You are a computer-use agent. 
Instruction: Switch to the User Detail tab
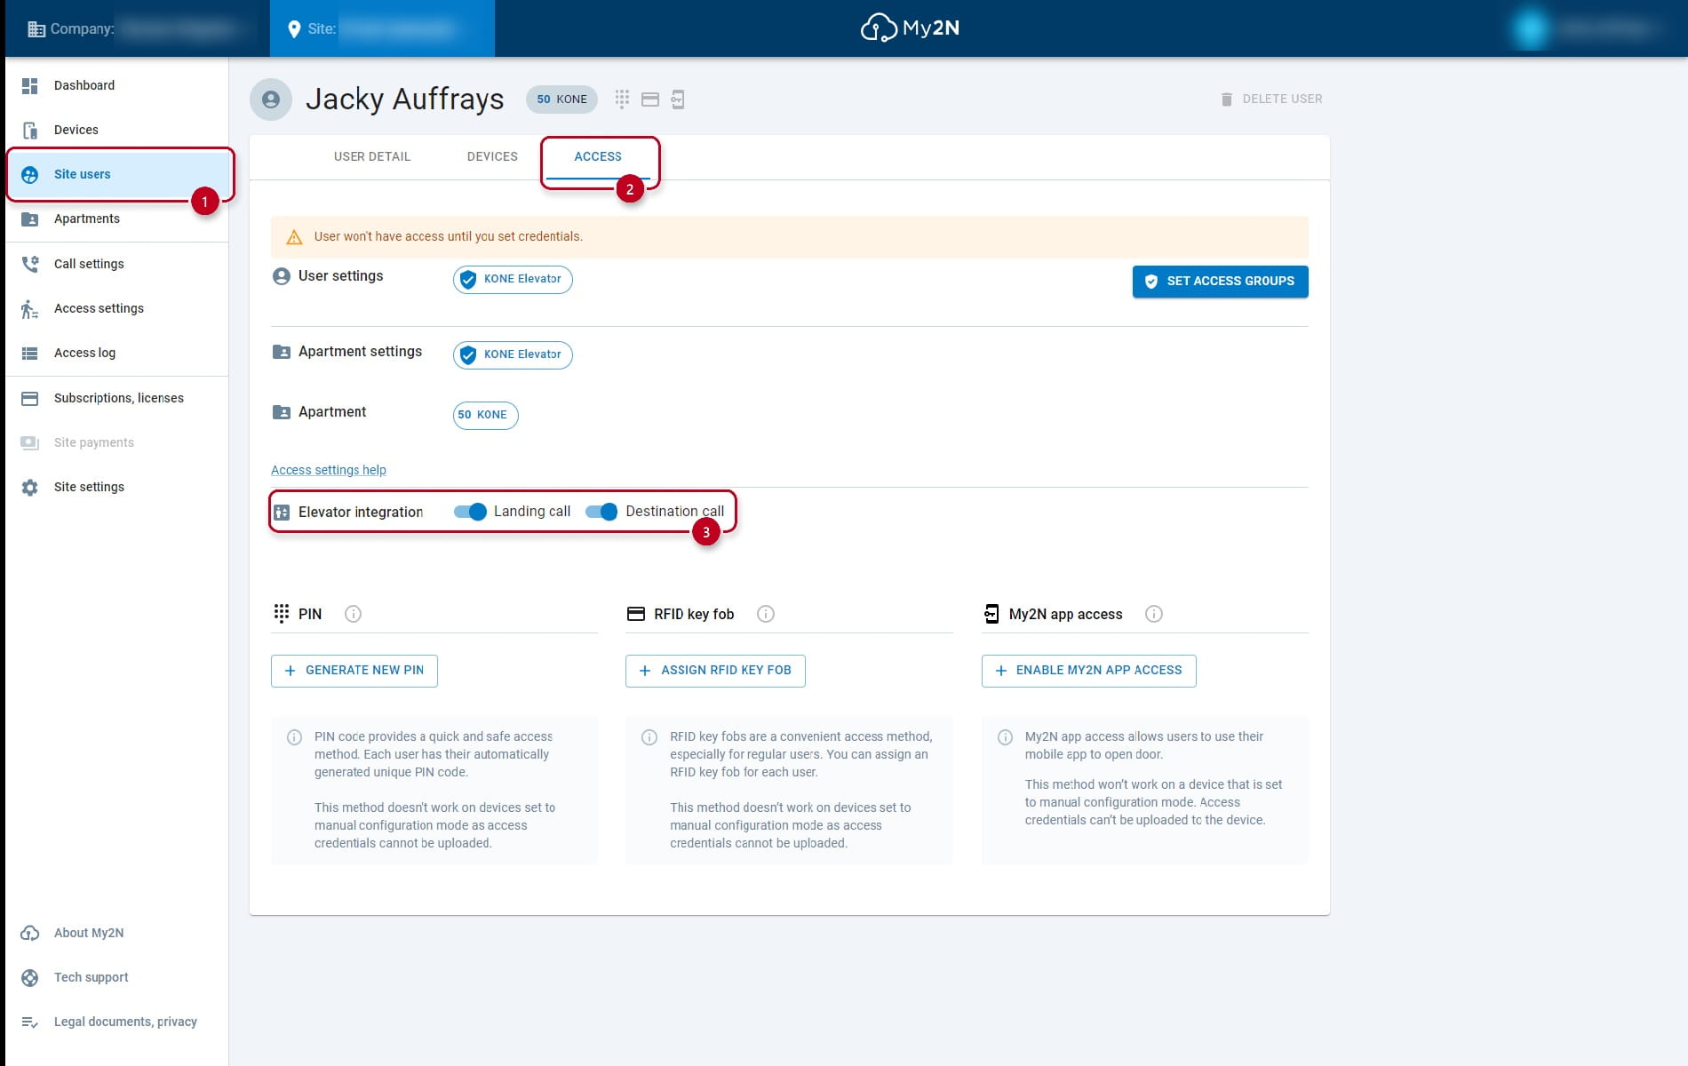point(372,156)
